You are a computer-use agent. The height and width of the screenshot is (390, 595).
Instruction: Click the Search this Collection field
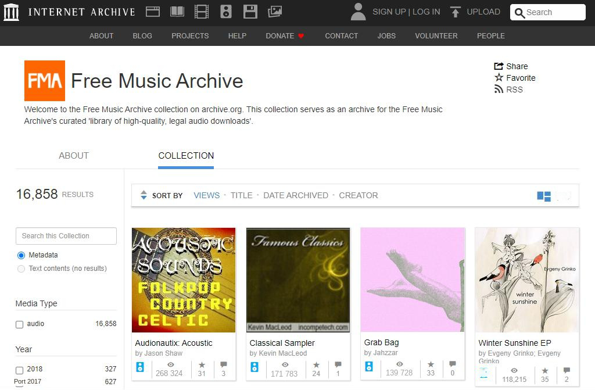[66, 236]
